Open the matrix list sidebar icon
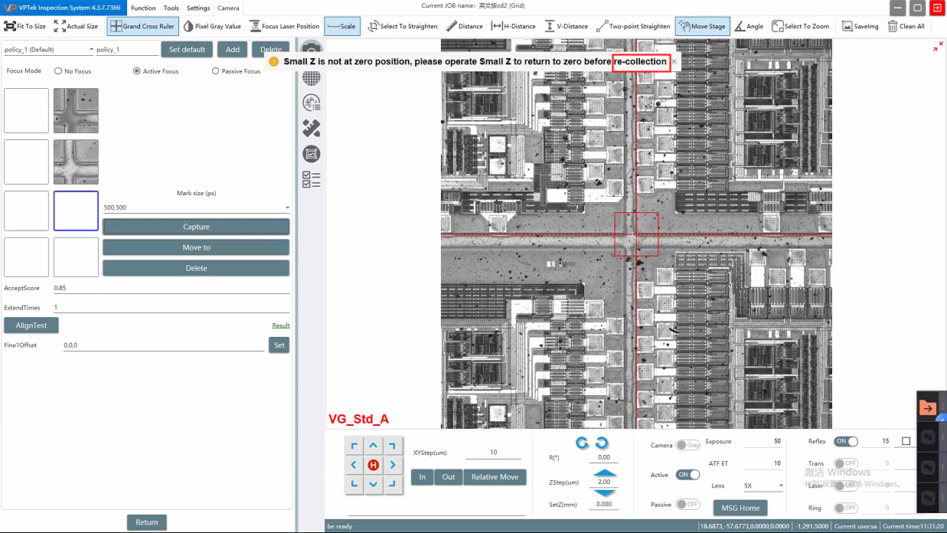 (x=312, y=103)
